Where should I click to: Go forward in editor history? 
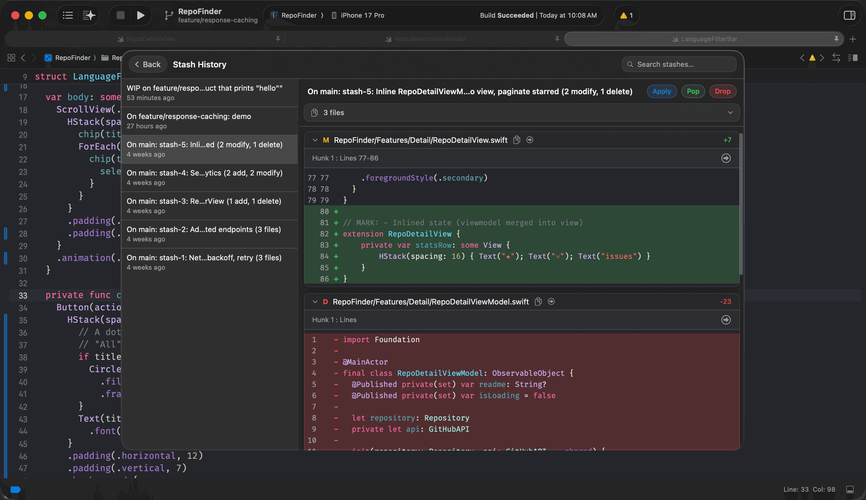tap(34, 58)
